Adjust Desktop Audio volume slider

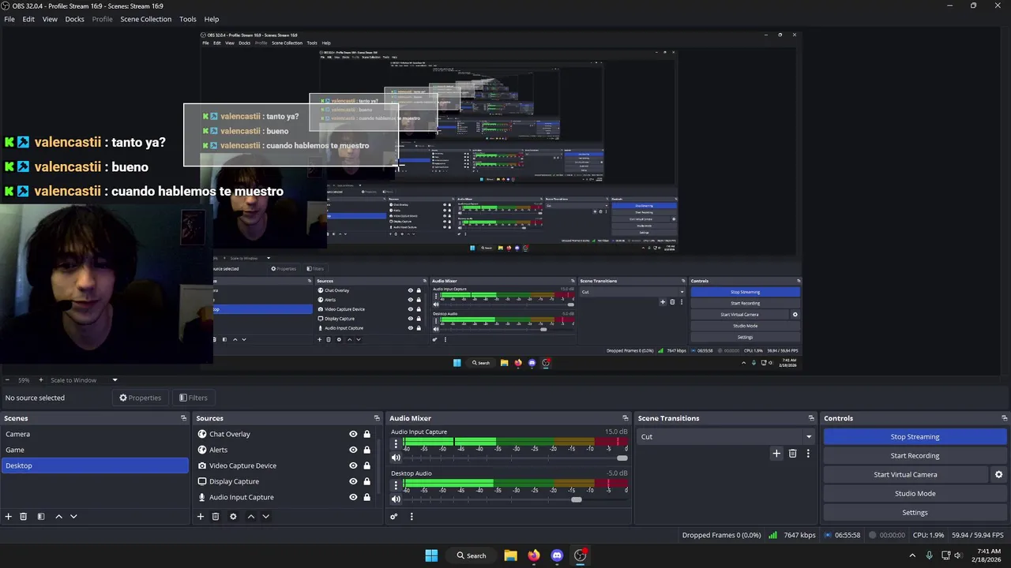[577, 499]
